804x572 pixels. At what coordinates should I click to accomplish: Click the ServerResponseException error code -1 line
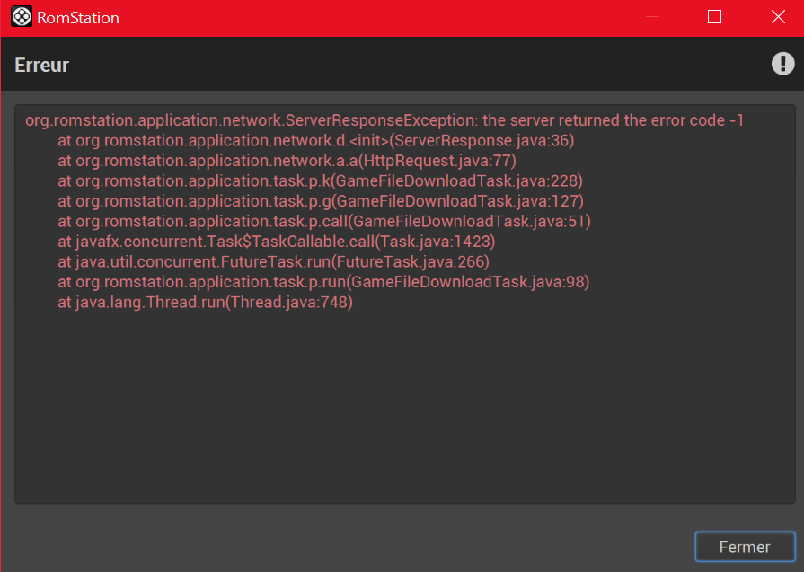(384, 120)
